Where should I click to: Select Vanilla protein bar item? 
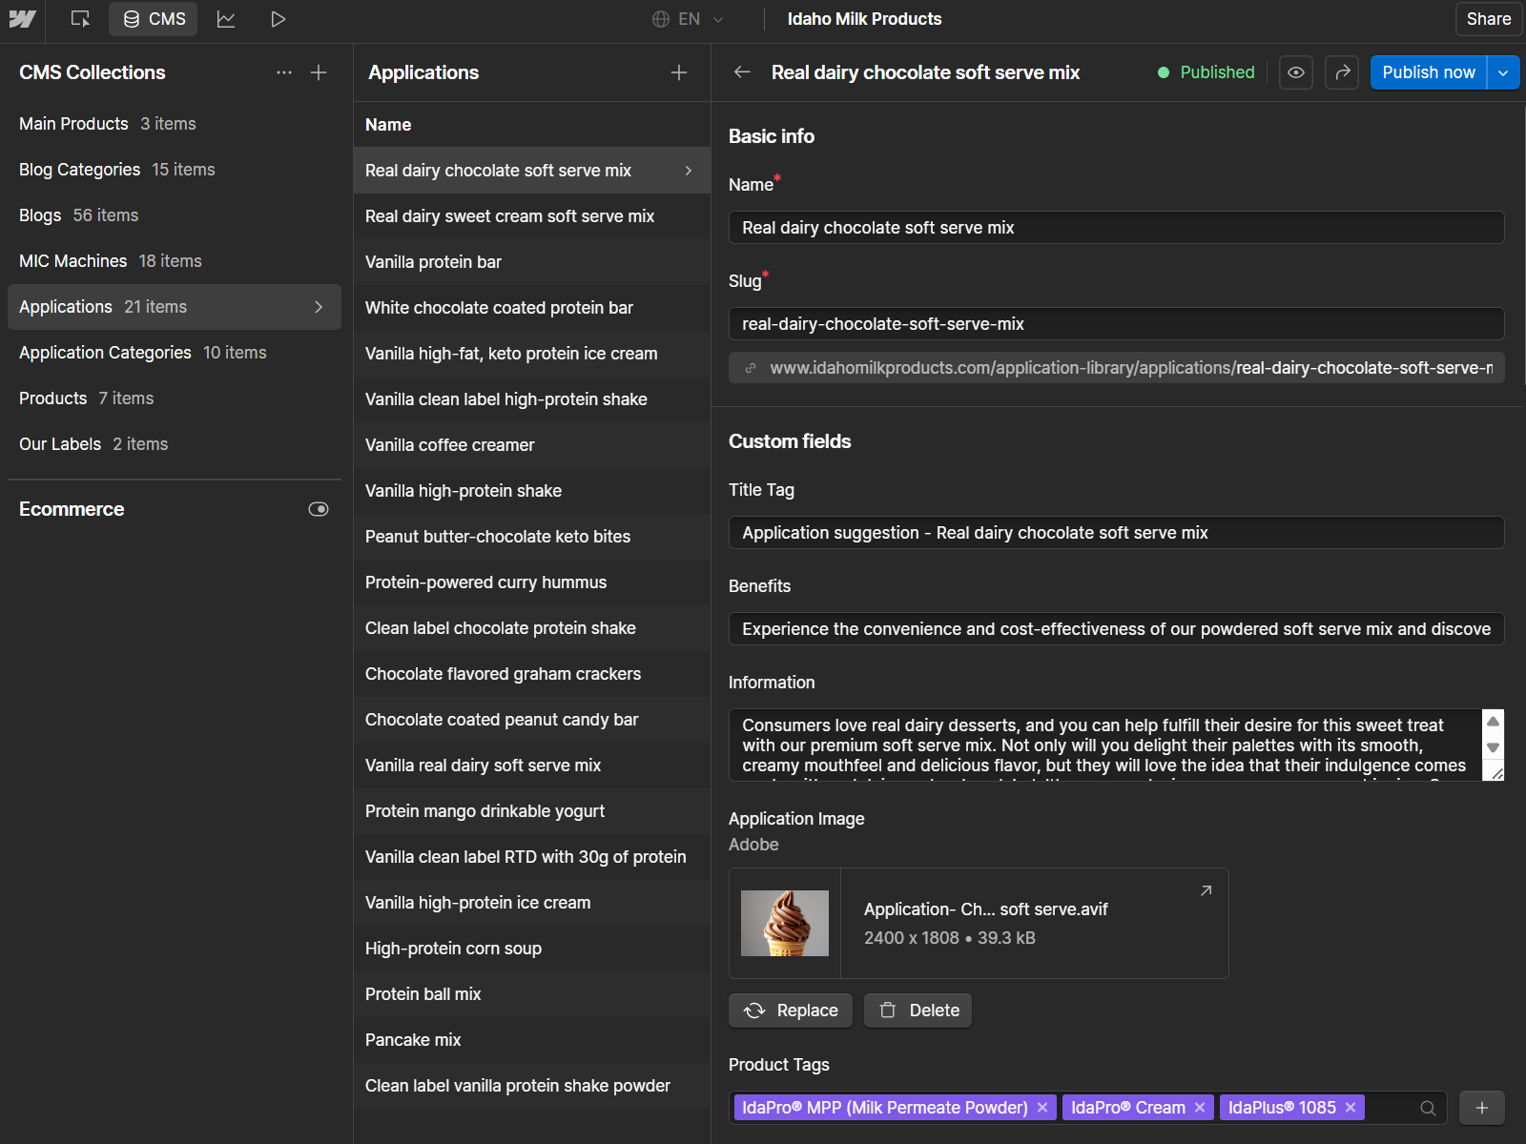click(x=532, y=262)
